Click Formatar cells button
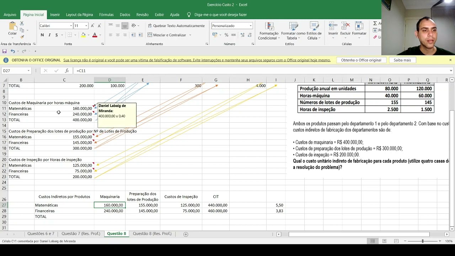Image resolution: width=455 pixels, height=256 pixels. pyautogui.click(x=359, y=30)
